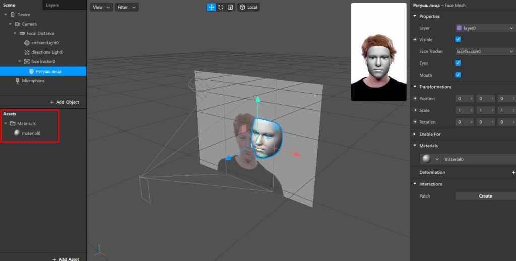Screen dimensions: 516x261
Task: Click the Visible patch arrow icon
Action: click(415, 39)
